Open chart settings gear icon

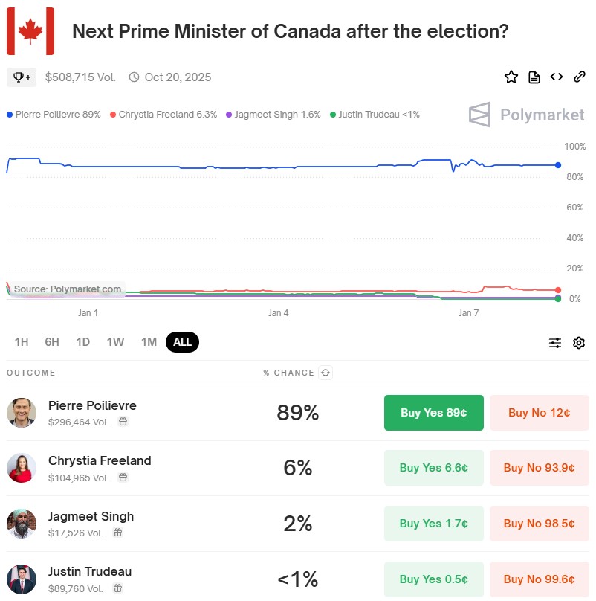pyautogui.click(x=579, y=343)
